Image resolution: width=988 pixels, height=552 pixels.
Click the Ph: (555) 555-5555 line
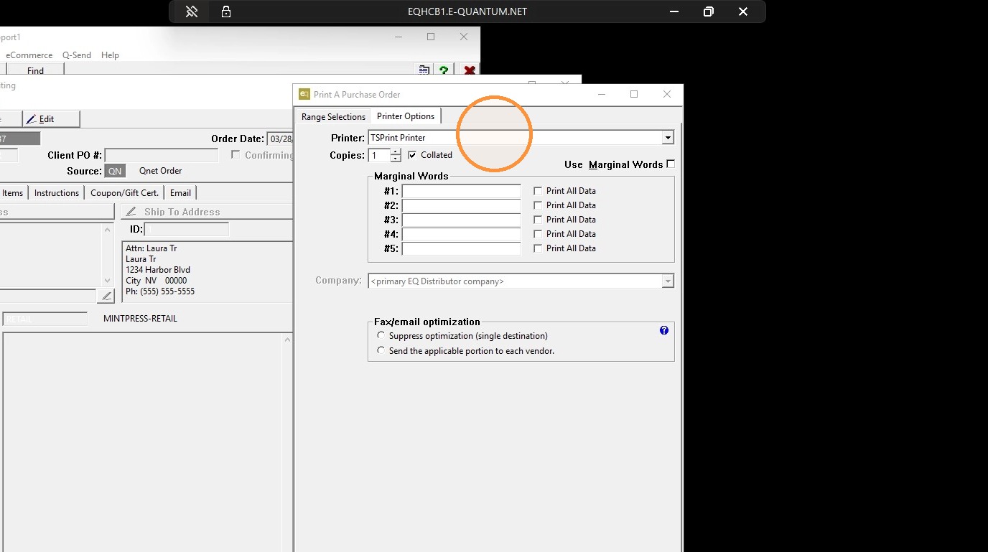160,291
